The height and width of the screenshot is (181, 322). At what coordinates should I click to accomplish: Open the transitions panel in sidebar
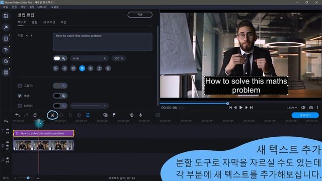6,39
